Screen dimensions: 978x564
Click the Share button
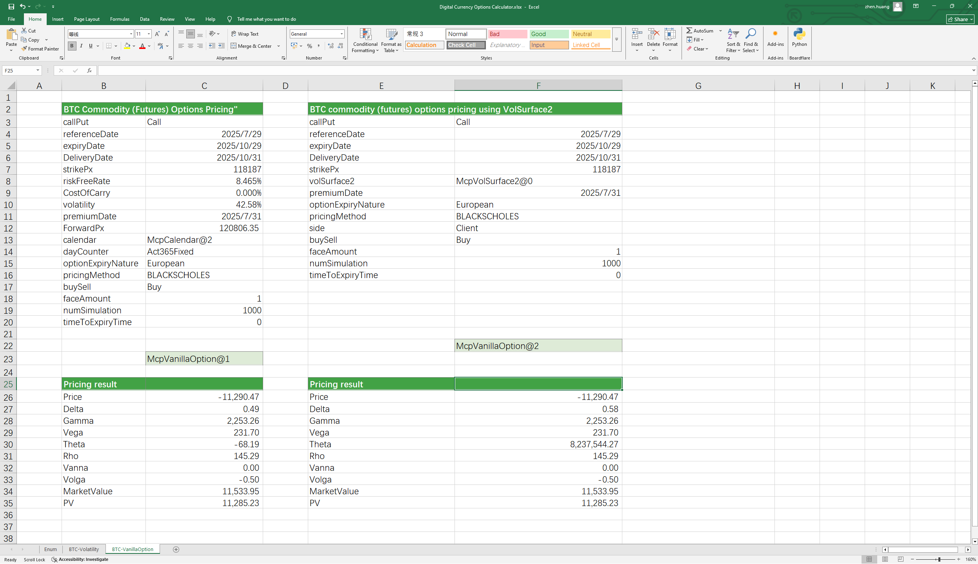click(960, 19)
